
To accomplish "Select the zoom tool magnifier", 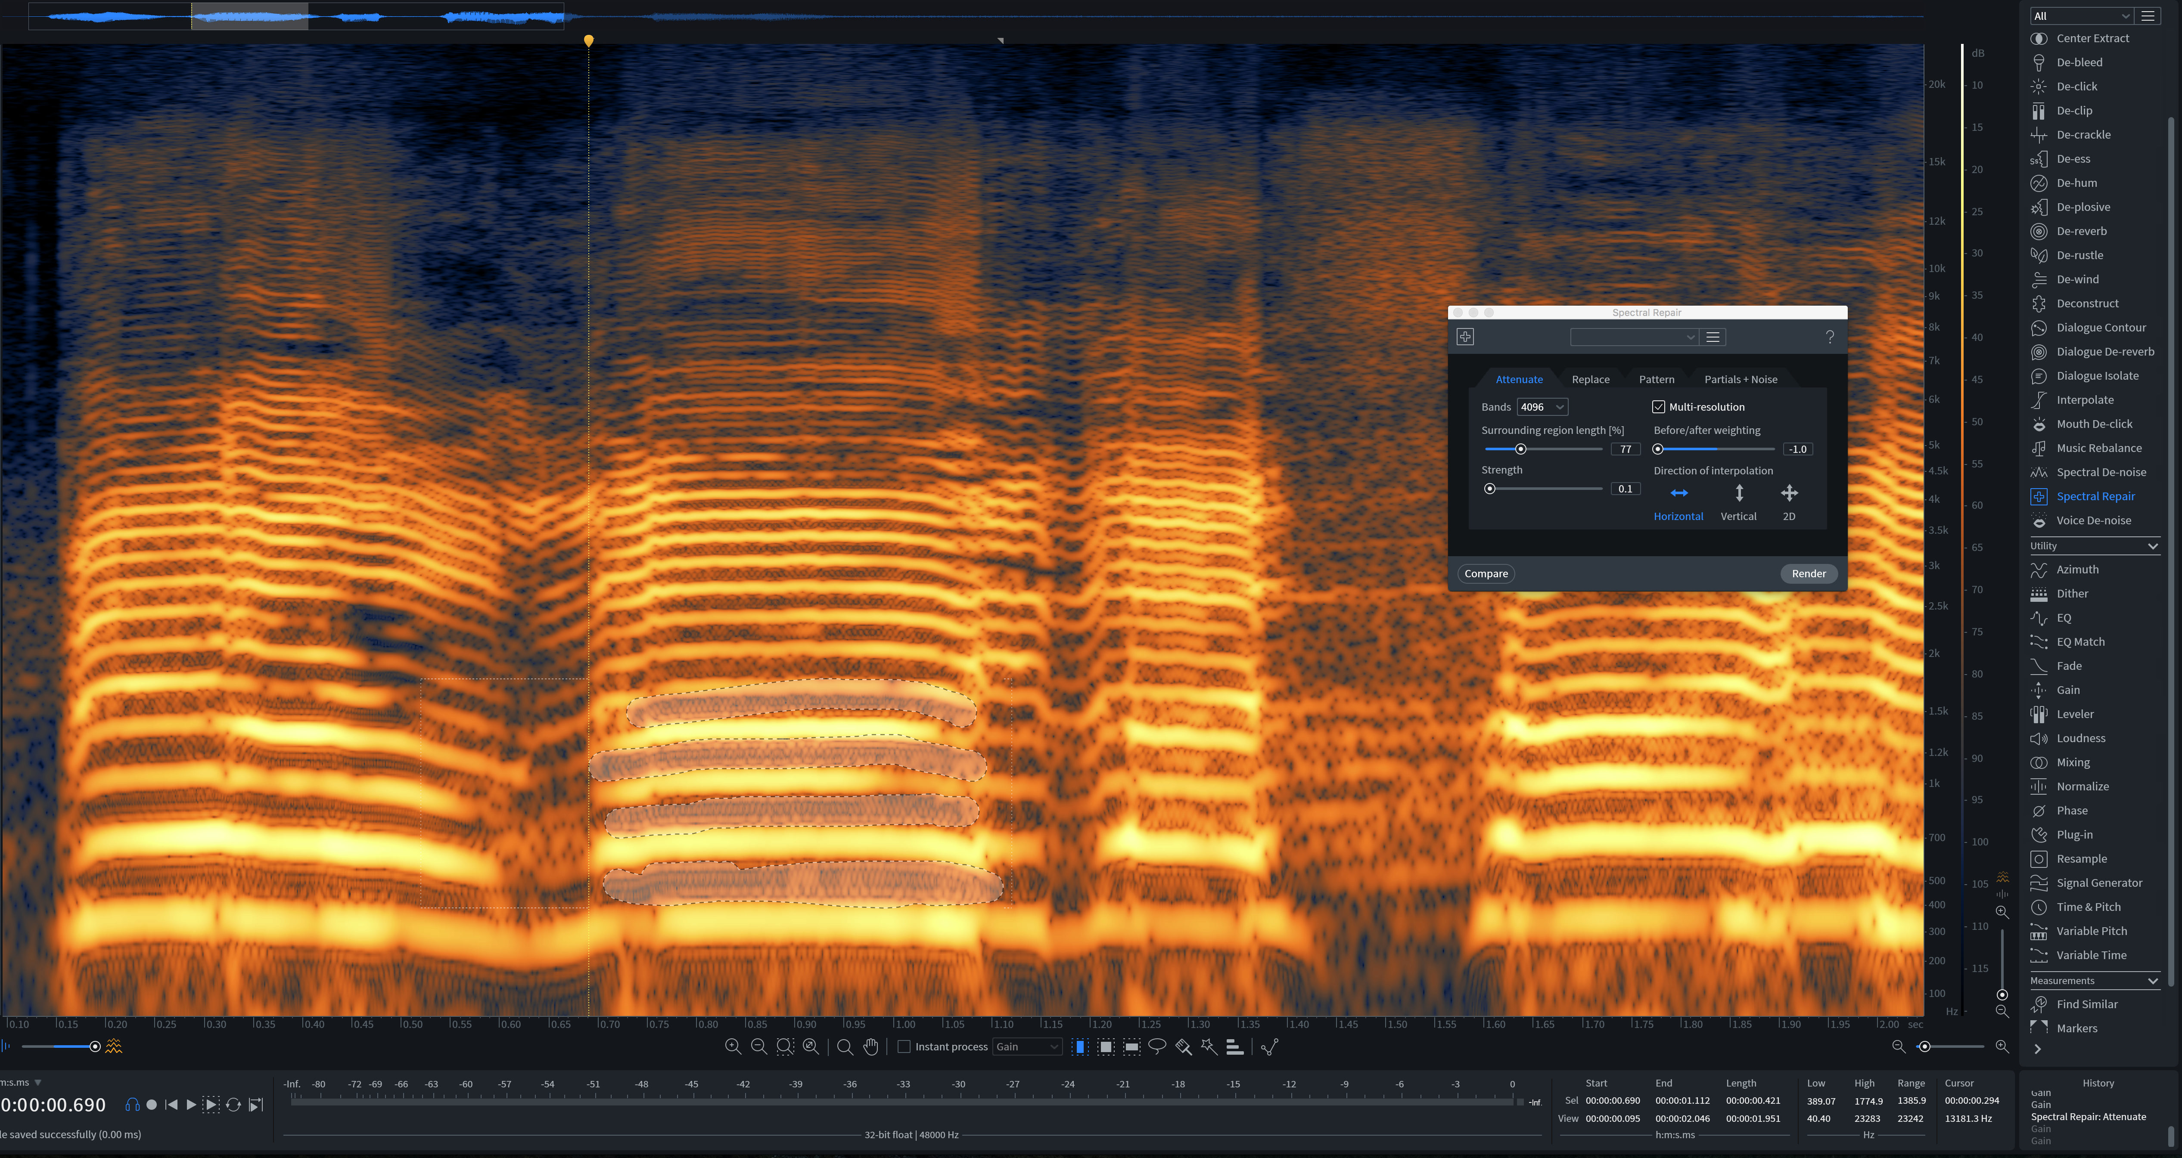I will [x=845, y=1047].
